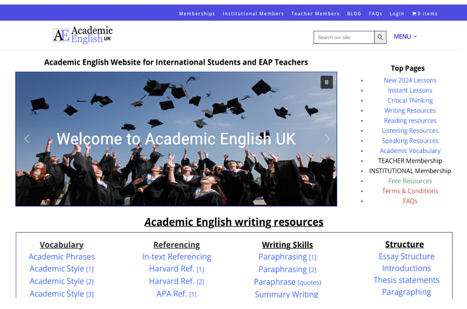Click the Login link
The width and height of the screenshot is (467, 309).
click(x=396, y=14)
